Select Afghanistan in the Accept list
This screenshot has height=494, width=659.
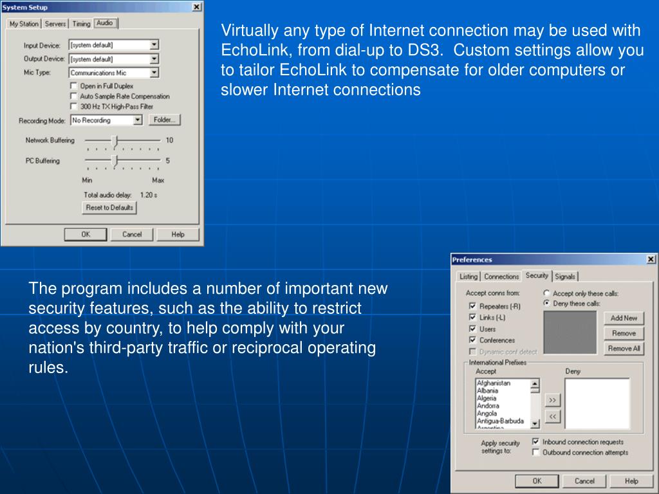(x=494, y=383)
